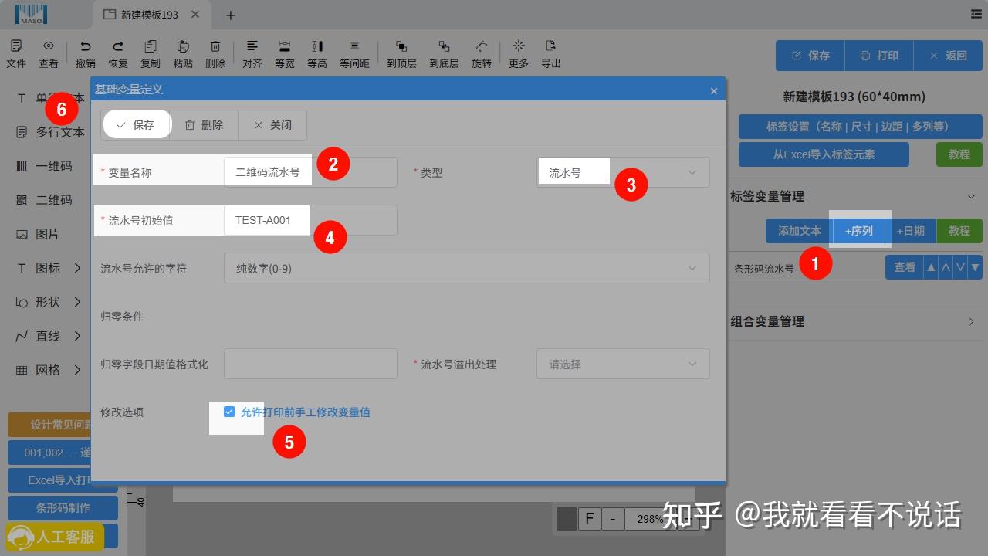The image size is (988, 556).
Task: Click the 教程 button beside Excel import
Action: click(x=959, y=154)
